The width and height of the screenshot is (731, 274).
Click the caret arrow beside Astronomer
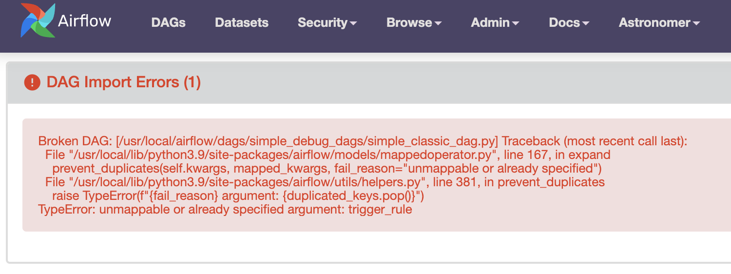696,23
